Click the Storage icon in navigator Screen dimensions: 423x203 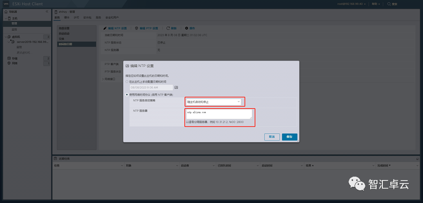[9, 58]
